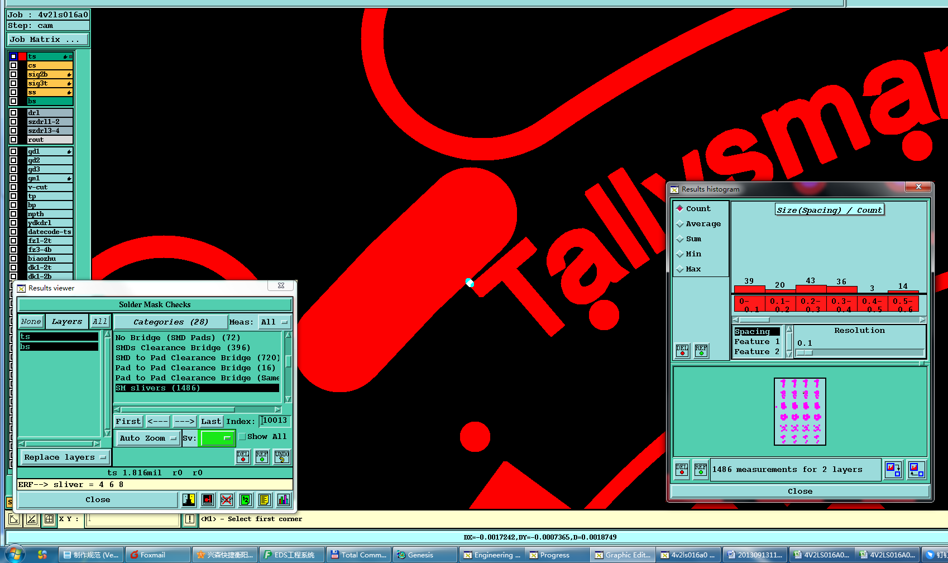Open green Sv dropdown
This screenshot has width=948, height=563.
[x=217, y=438]
